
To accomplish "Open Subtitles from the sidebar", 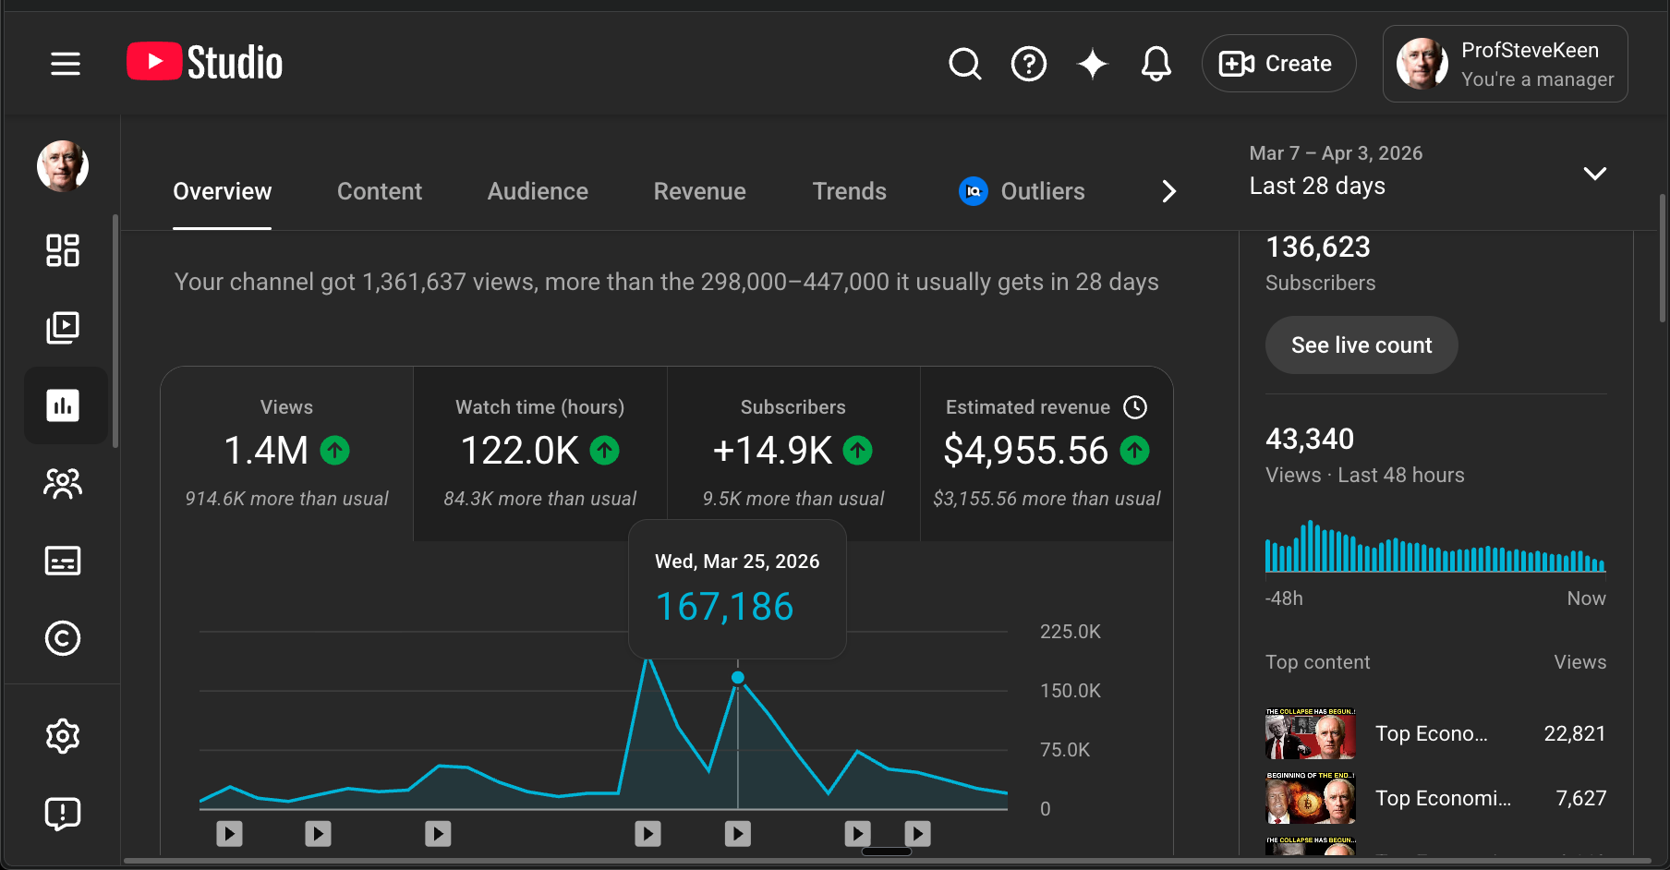I will [63, 561].
